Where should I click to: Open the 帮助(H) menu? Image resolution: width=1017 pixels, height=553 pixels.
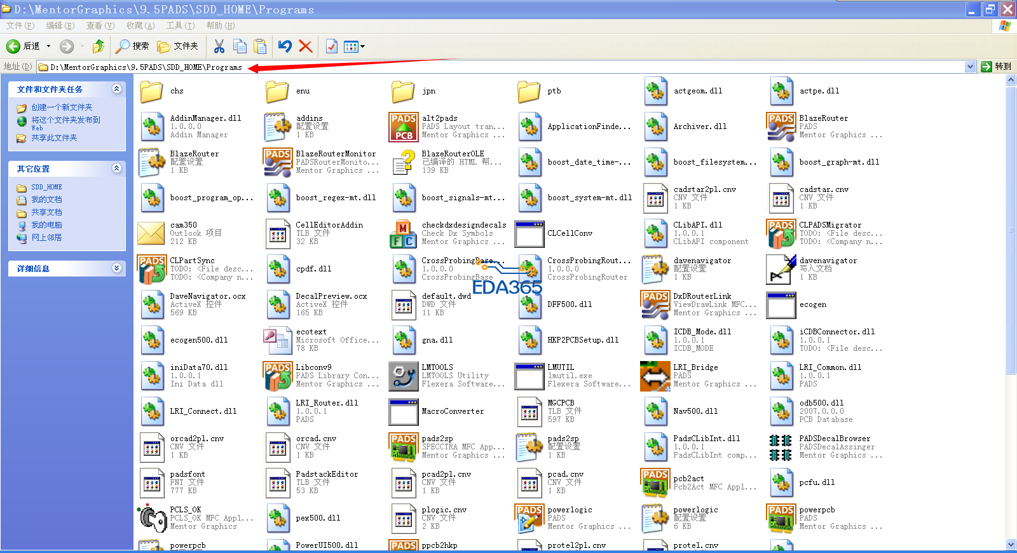click(221, 25)
